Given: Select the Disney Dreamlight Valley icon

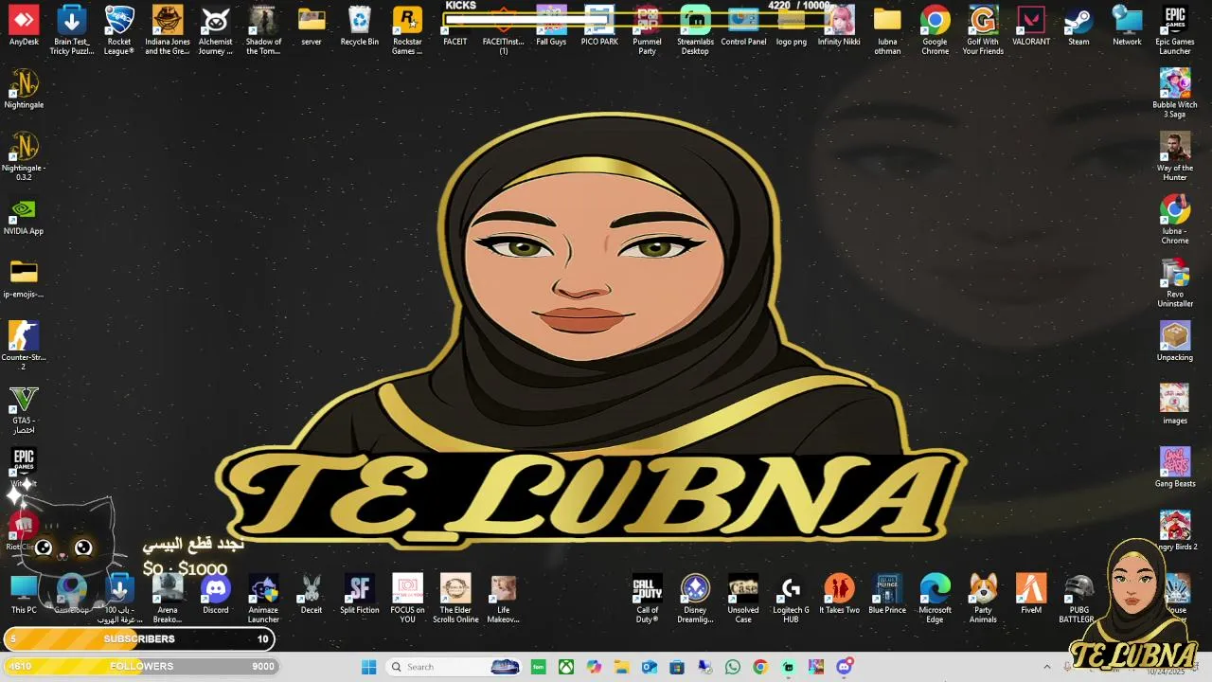Looking at the screenshot, I should pyautogui.click(x=695, y=599).
